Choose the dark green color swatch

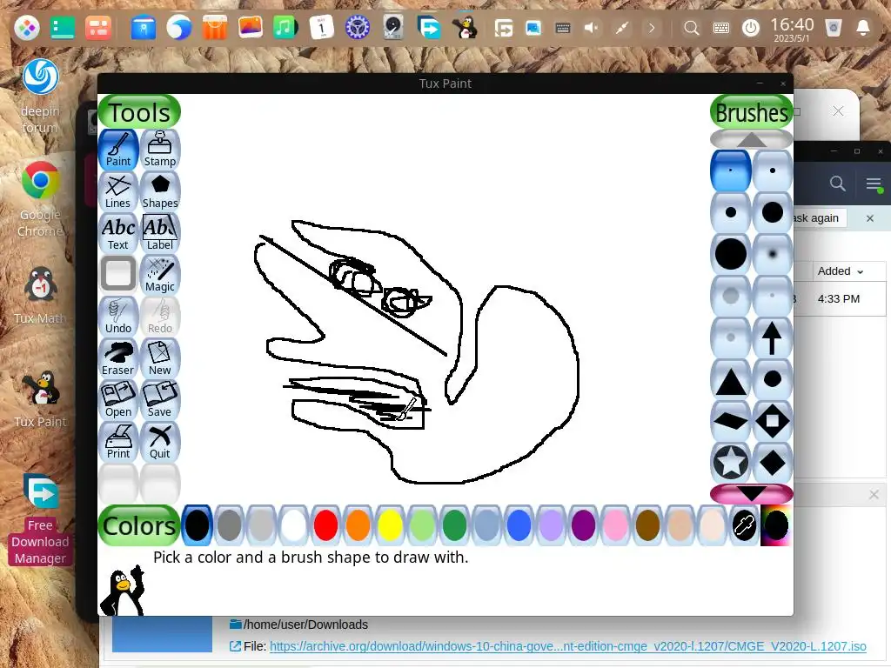[x=454, y=525]
